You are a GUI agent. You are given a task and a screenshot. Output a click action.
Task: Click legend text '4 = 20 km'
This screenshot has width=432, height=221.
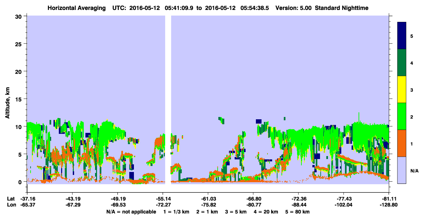(266, 211)
